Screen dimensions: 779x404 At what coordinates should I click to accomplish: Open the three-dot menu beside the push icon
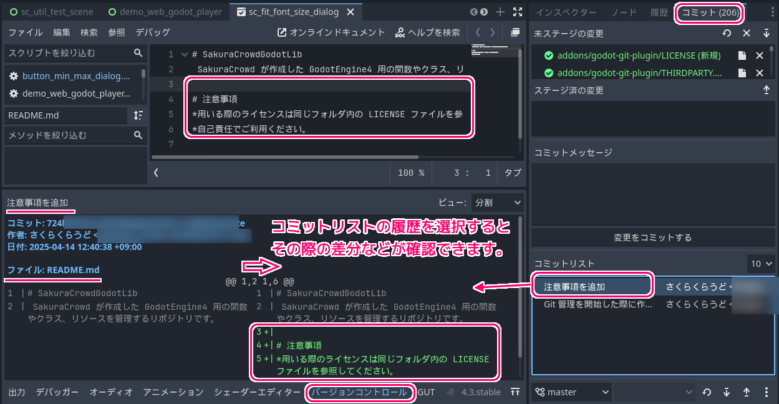click(x=767, y=392)
